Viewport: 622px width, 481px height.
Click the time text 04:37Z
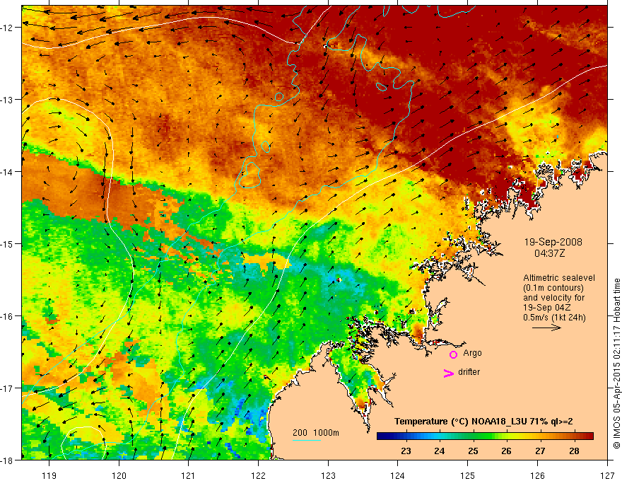[549, 253]
